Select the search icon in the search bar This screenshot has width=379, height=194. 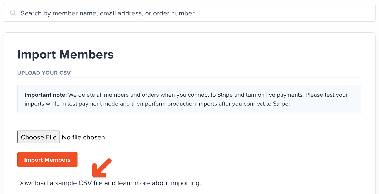click(x=13, y=13)
